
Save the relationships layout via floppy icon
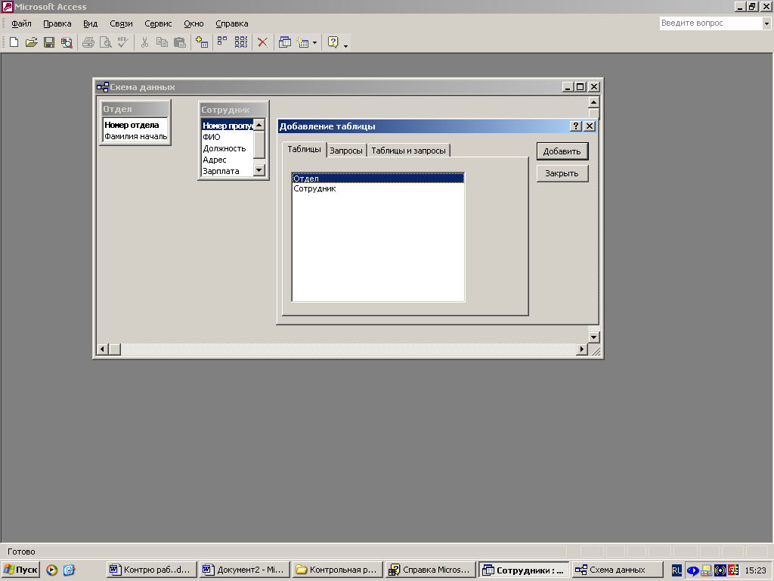[x=49, y=42]
